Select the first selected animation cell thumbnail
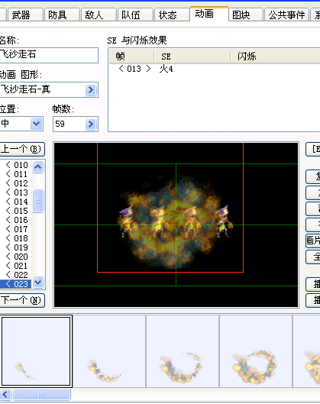Screen dimensions: 320x404 click(x=36, y=351)
